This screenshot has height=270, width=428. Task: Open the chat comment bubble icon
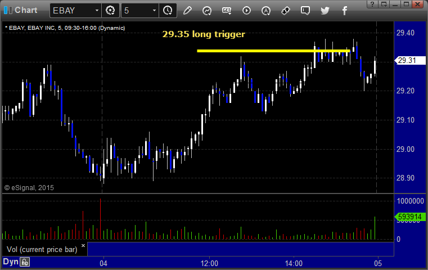click(x=305, y=11)
